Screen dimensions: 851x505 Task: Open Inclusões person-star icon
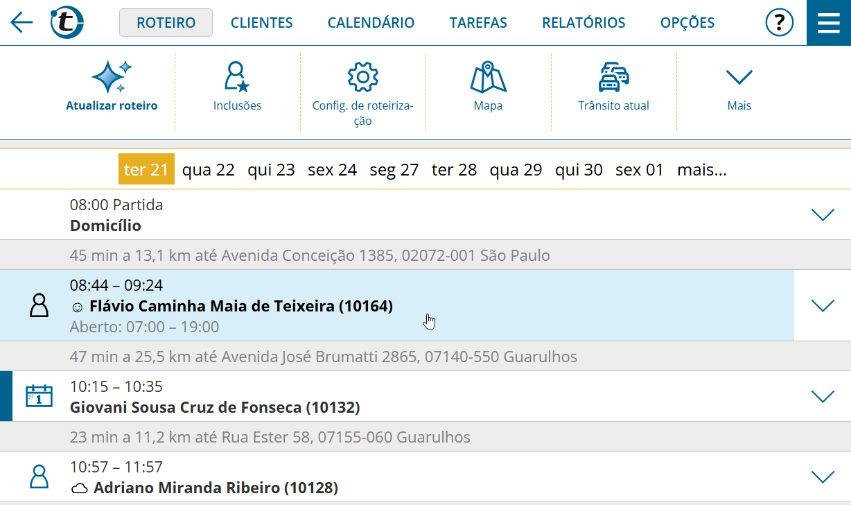pos(237,78)
